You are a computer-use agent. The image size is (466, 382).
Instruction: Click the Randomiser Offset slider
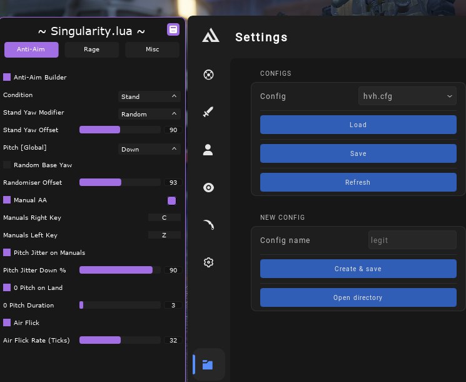tap(120, 182)
